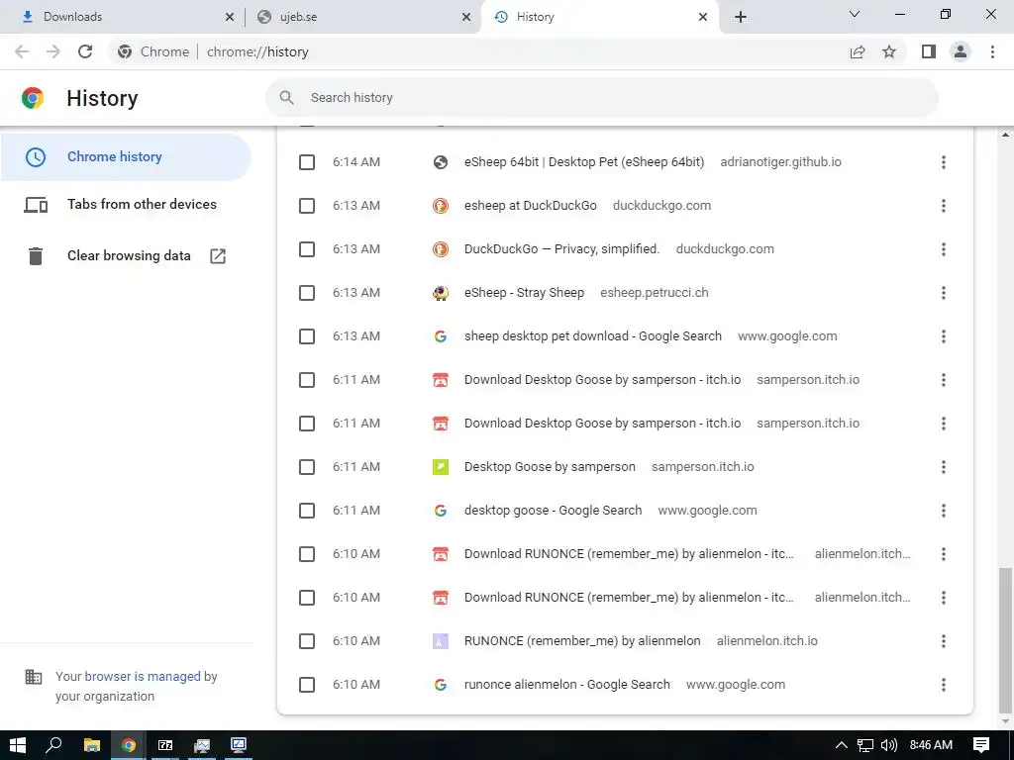Open more actions for eSheep - Stray Sheep
The image size is (1014, 760).
(x=944, y=293)
